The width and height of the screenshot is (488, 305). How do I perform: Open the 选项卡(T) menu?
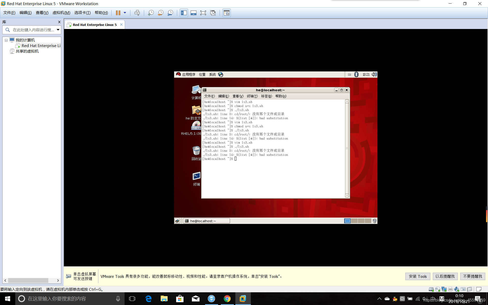coord(82,13)
